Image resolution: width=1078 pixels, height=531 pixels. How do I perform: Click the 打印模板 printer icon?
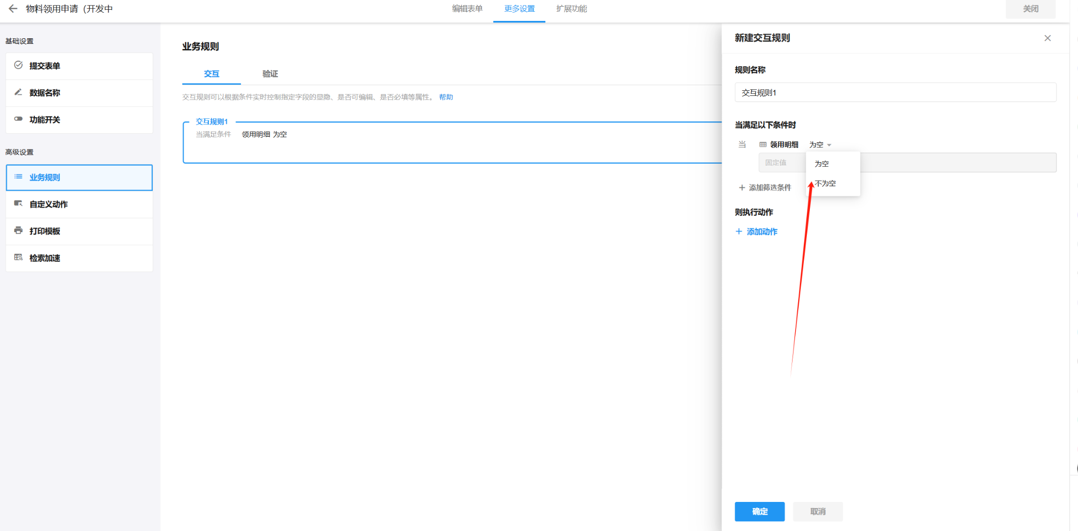click(18, 231)
